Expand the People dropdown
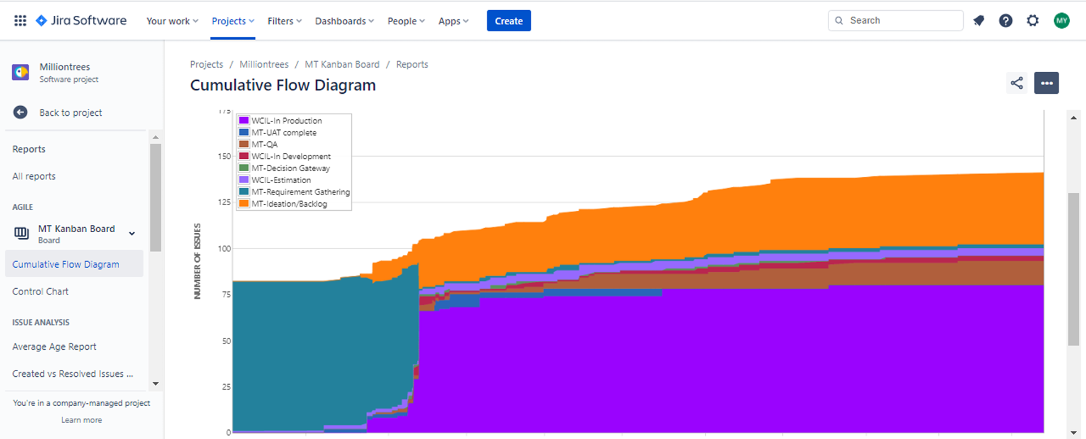The height and width of the screenshot is (439, 1086). point(406,21)
